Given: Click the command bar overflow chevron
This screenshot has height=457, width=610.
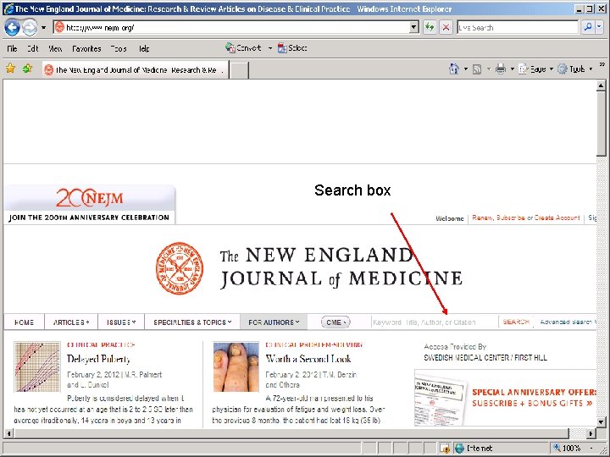Looking at the screenshot, I should (602, 64).
